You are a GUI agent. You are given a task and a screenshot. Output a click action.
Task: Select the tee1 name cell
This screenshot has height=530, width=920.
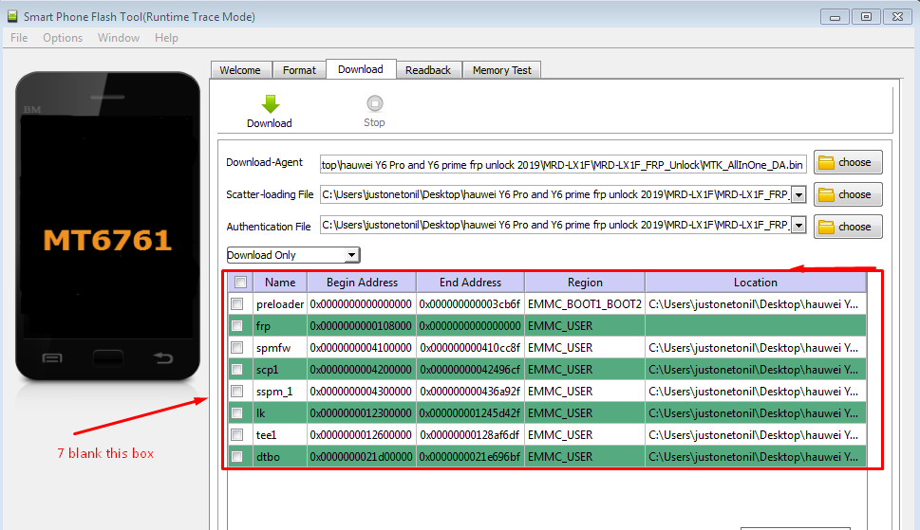pyautogui.click(x=280, y=435)
